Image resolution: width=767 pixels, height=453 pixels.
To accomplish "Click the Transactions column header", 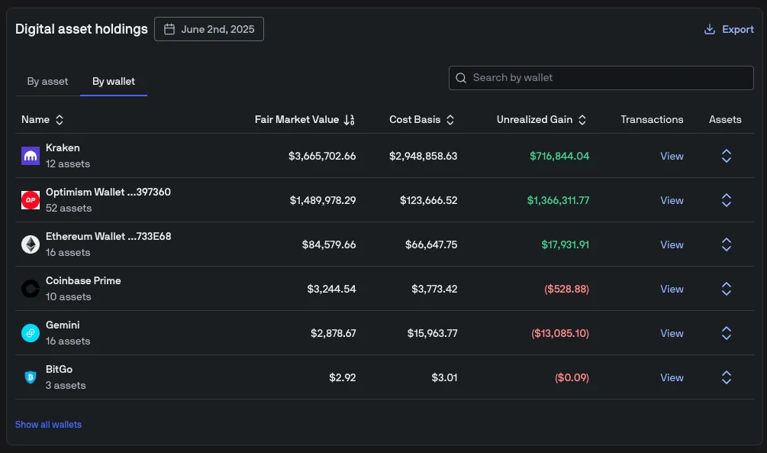I will tap(652, 120).
